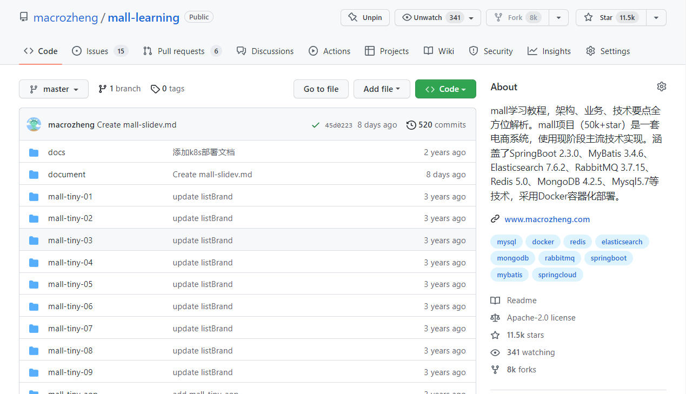Open the Wiki tab
The image size is (686, 394).
pyautogui.click(x=439, y=51)
